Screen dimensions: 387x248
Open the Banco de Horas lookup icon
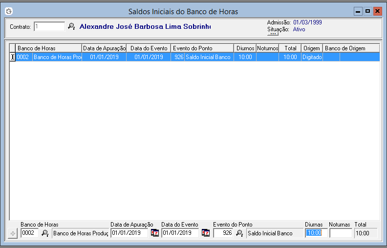click(x=45, y=233)
